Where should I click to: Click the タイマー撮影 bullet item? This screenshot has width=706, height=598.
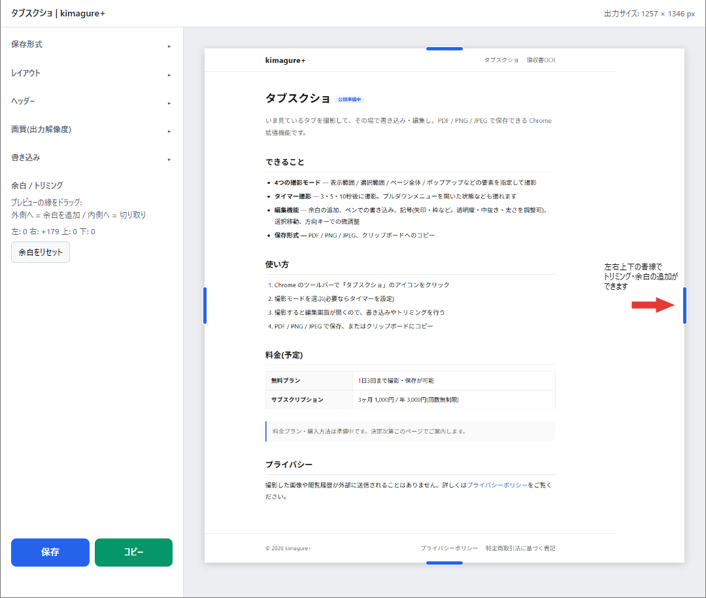tap(395, 196)
